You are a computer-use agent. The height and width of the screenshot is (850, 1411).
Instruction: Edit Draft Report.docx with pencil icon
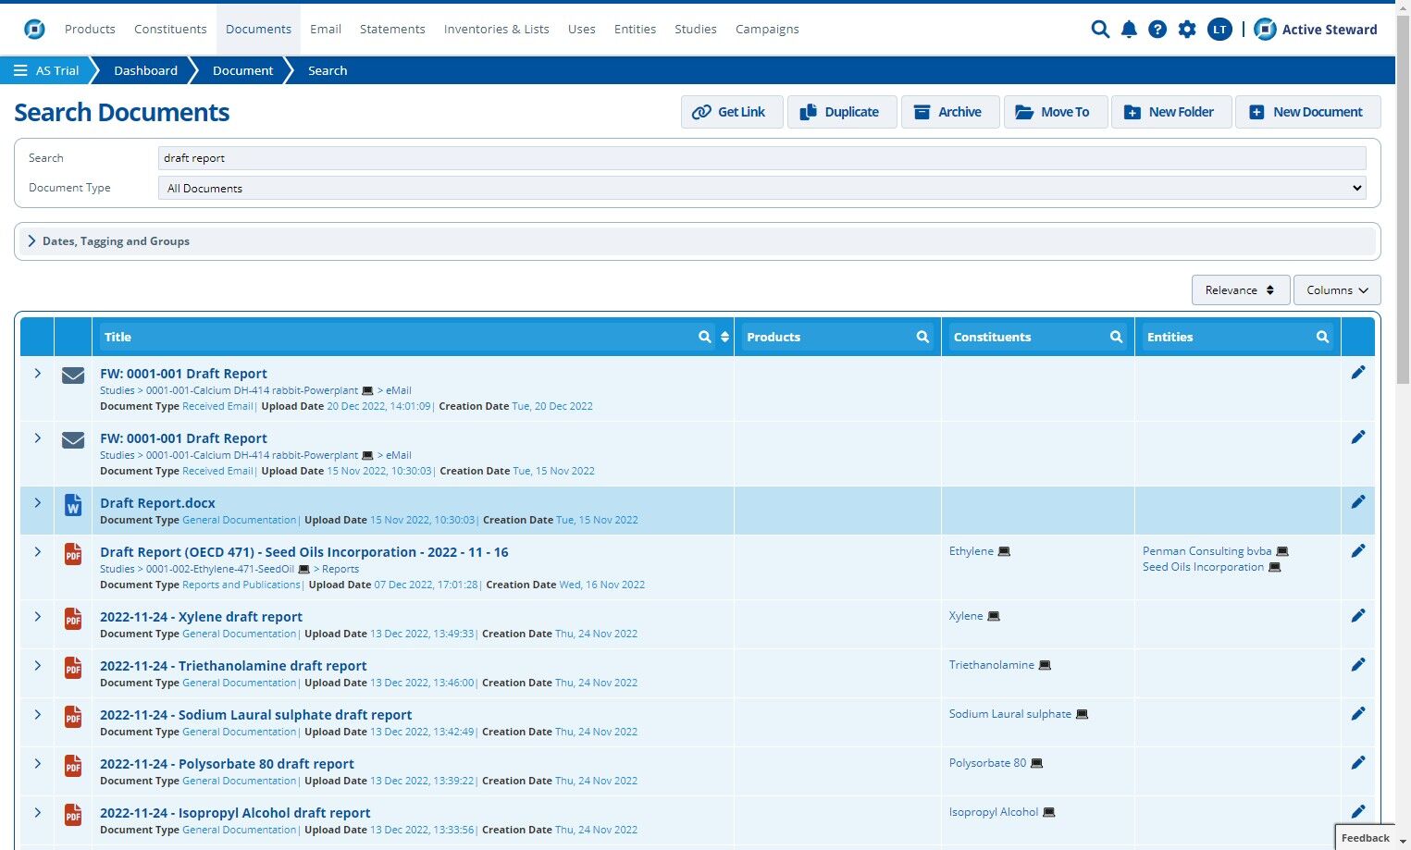(1357, 502)
